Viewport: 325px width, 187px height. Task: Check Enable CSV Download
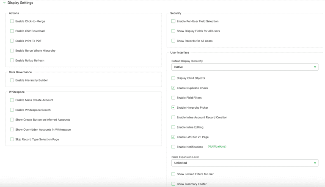(12, 31)
